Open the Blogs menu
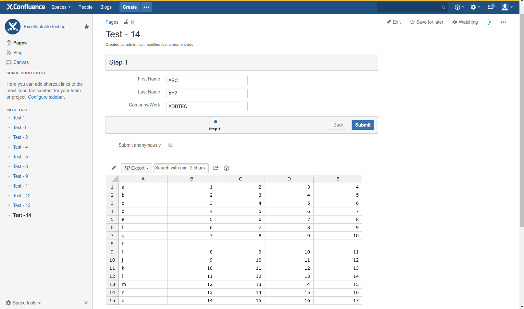Image resolution: width=524 pixels, height=309 pixels. pyautogui.click(x=106, y=7)
